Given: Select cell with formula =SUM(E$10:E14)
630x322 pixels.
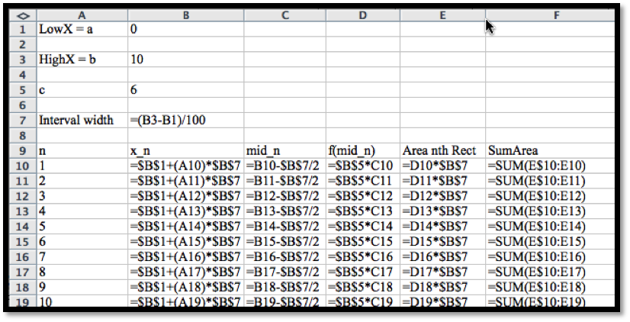Looking at the screenshot, I should pyautogui.click(x=549, y=227).
